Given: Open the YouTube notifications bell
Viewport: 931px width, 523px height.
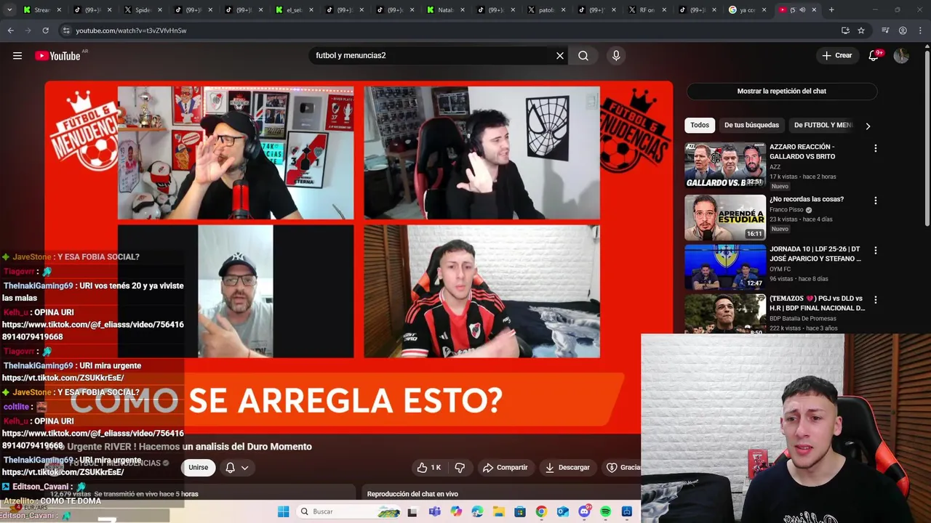Looking at the screenshot, I should (x=874, y=55).
